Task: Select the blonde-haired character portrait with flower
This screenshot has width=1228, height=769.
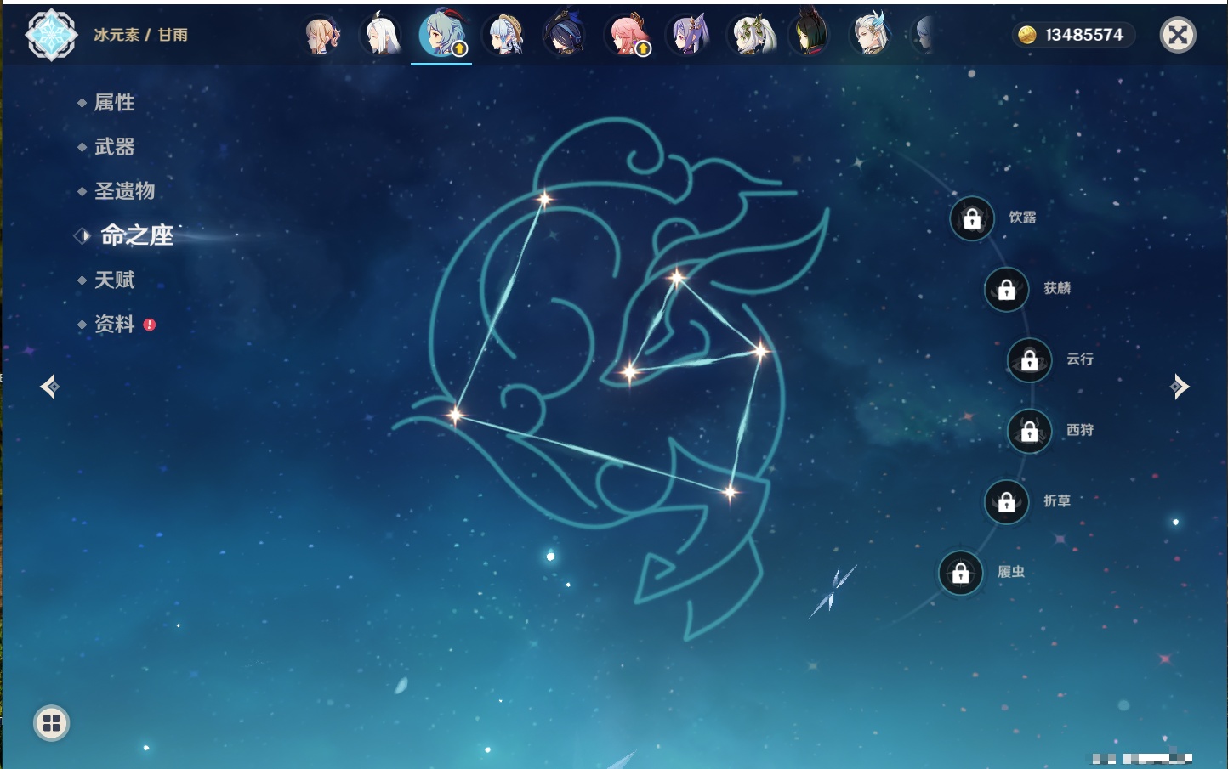Action: click(x=322, y=35)
